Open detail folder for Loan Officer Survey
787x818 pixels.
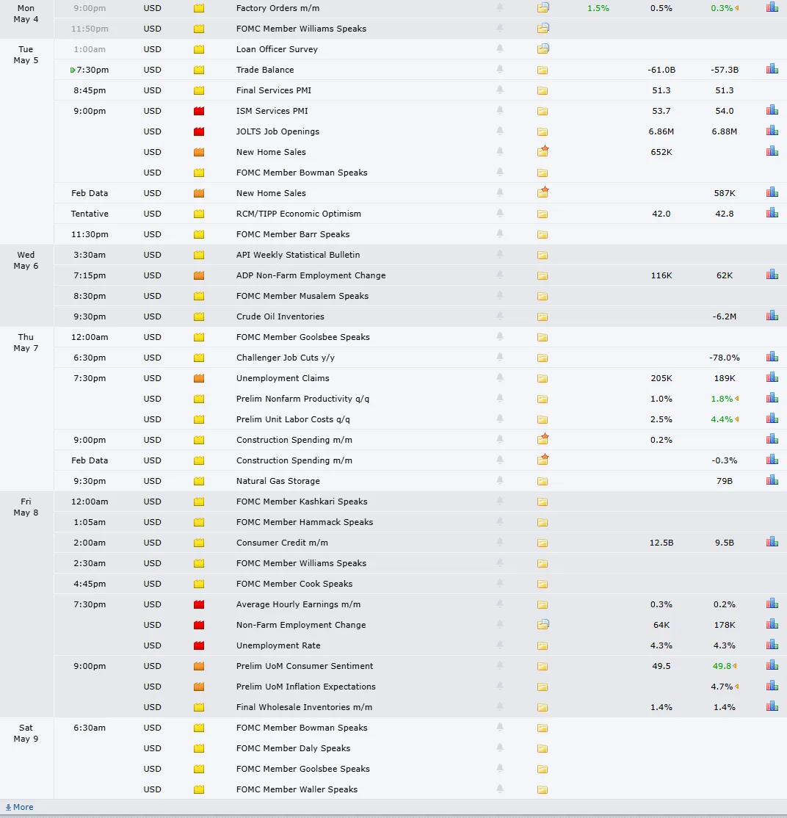coord(543,49)
